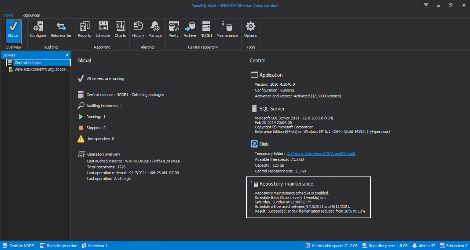This screenshot has height=250, width=470.
Task: Open the alert History icon
Action: 138,29
